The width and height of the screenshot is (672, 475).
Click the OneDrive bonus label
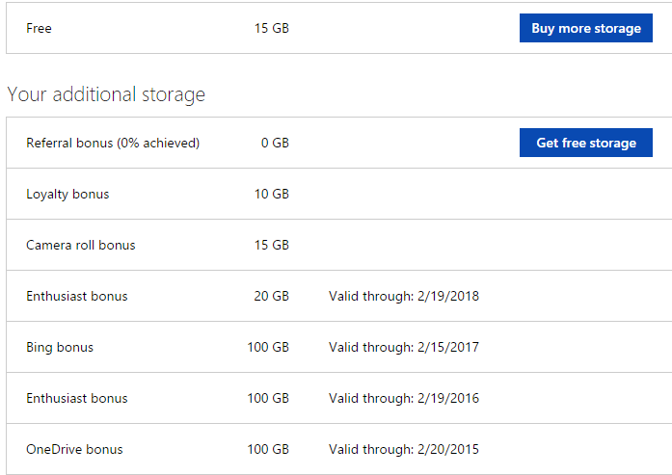tap(74, 449)
